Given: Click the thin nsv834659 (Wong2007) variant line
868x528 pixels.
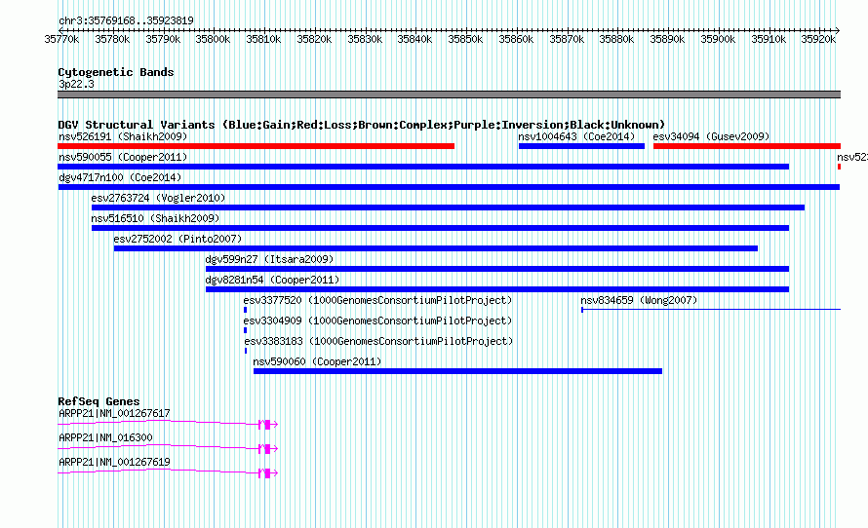Looking at the screenshot, I should [x=711, y=310].
